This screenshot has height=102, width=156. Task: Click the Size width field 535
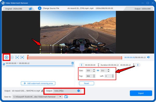pyautogui.click(x=89, y=71)
